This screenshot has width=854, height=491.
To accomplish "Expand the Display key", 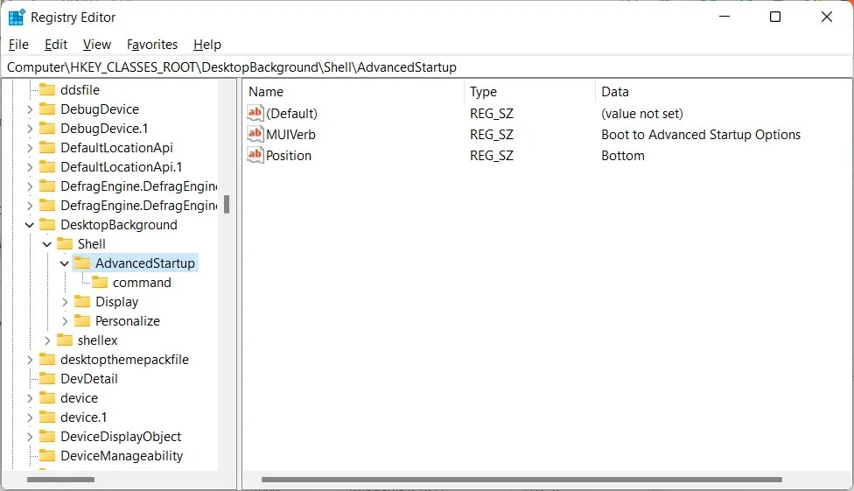I will pos(65,302).
